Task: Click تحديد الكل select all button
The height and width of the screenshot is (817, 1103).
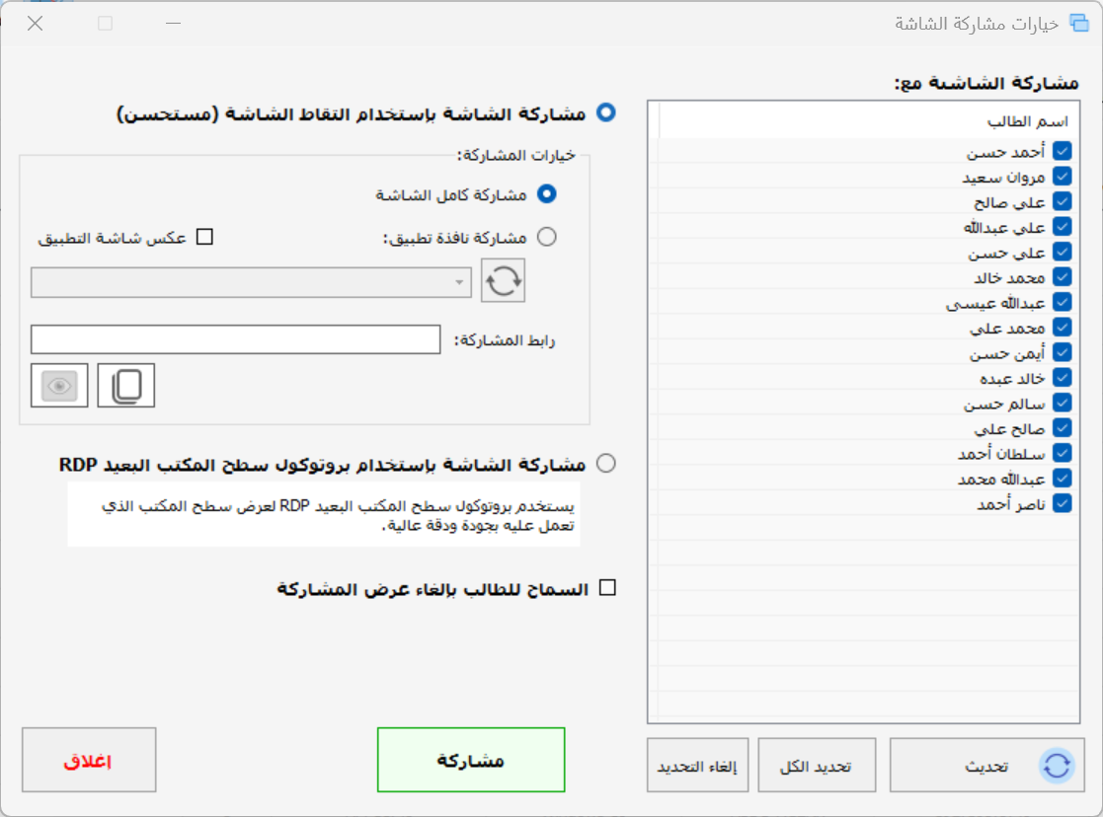Action: tap(816, 766)
